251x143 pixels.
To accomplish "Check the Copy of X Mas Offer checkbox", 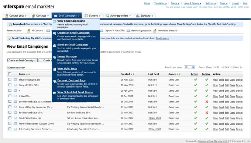I will point(10,85).
